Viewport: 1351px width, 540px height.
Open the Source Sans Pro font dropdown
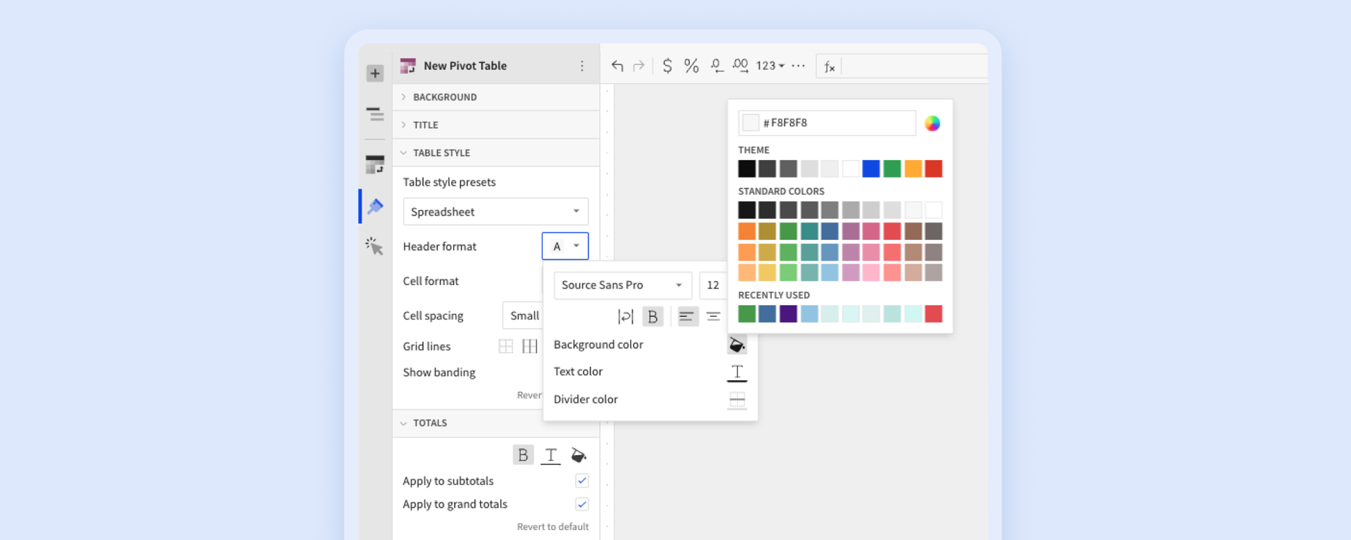click(622, 285)
